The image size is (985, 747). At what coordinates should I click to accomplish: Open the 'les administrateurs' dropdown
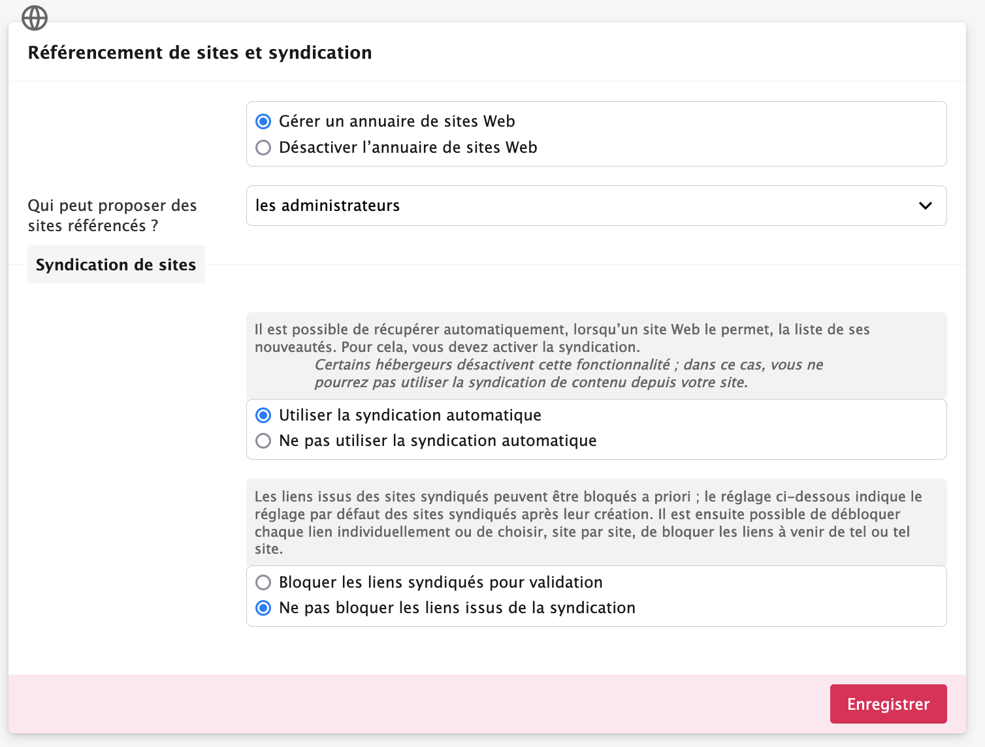pos(588,206)
